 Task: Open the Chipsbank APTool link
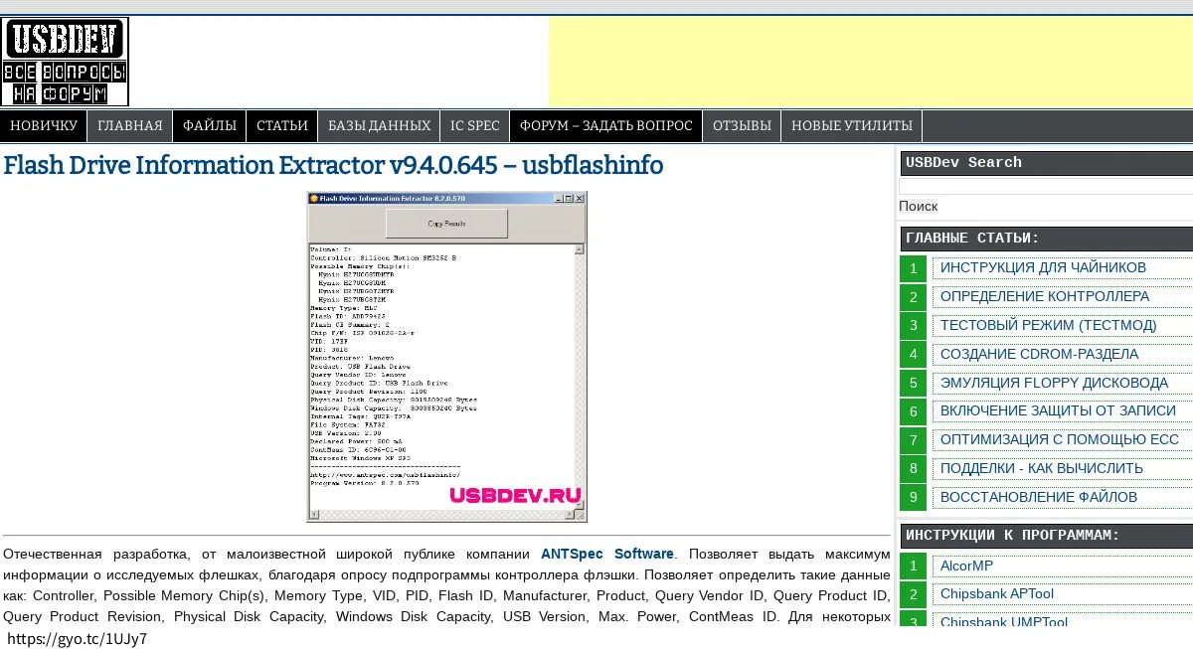coord(996,593)
